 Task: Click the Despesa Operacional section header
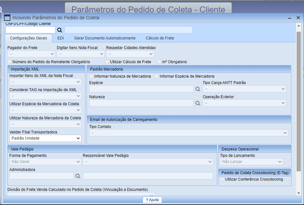(255, 149)
